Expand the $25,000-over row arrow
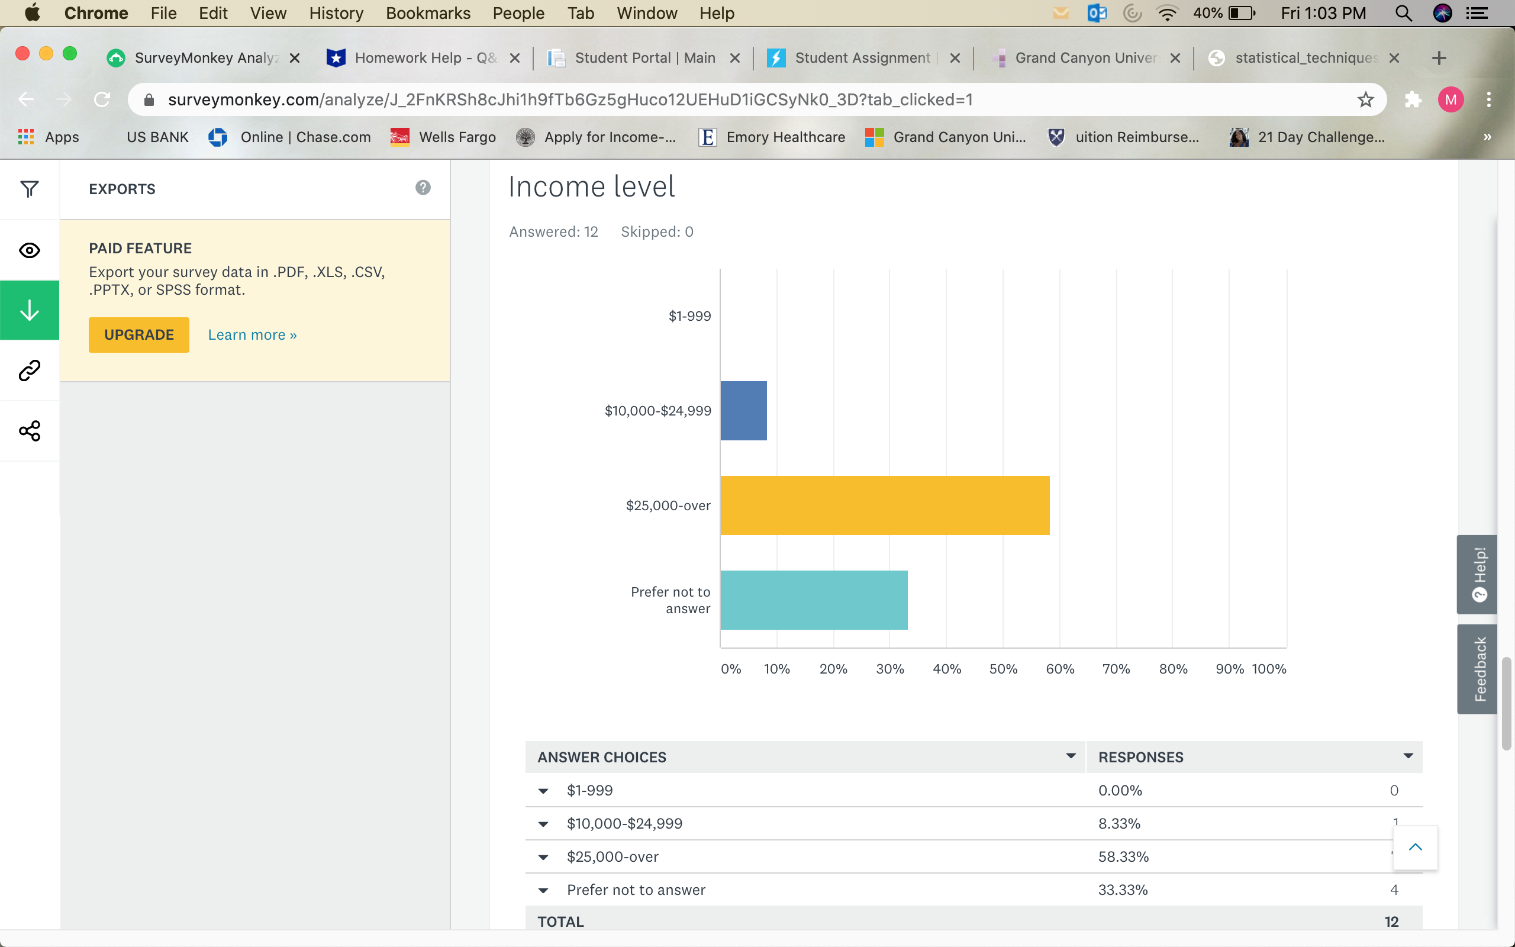Image resolution: width=1515 pixels, height=947 pixels. (543, 858)
